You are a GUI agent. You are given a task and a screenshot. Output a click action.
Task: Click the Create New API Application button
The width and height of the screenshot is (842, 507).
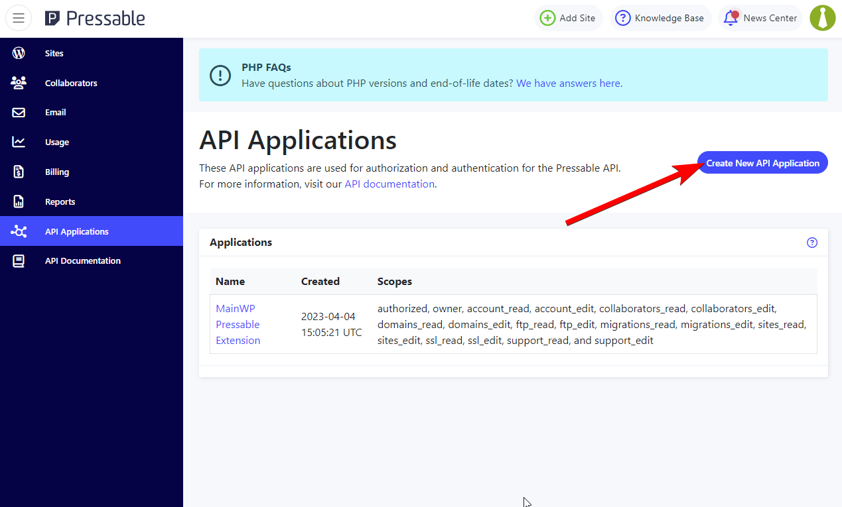click(x=762, y=162)
